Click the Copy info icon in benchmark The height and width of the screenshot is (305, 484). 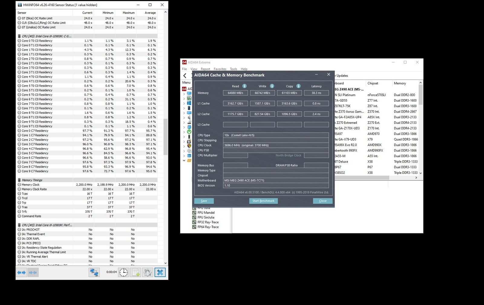(x=298, y=86)
